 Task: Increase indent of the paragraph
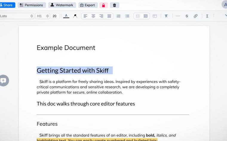tap(145, 16)
